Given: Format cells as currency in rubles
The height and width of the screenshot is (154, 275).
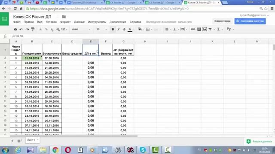Looking at the screenshot, I should click(x=41, y=30).
